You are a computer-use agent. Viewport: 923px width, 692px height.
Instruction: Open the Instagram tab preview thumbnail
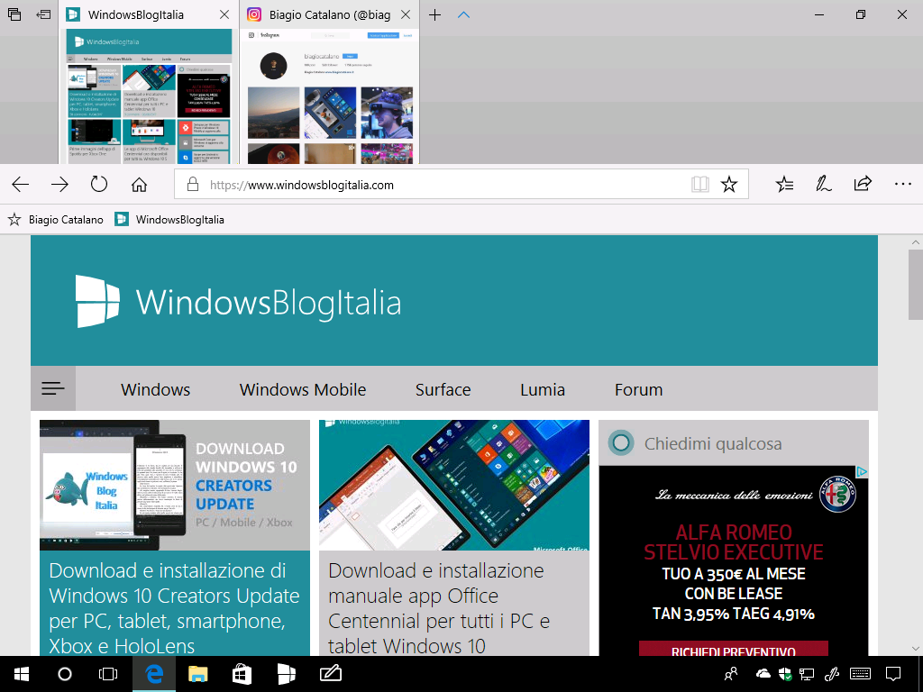(330, 96)
